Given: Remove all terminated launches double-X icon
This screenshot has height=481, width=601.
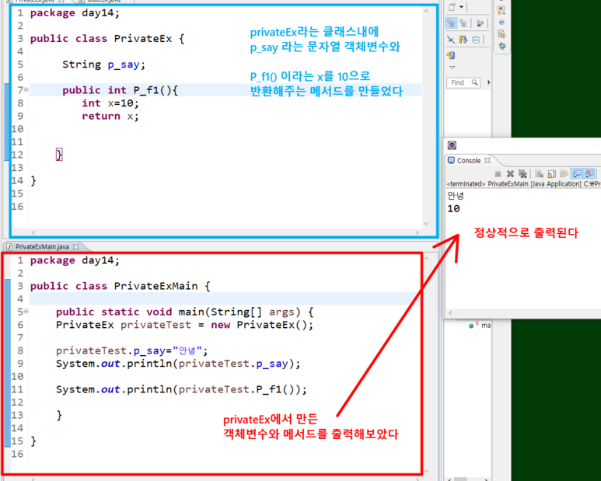Looking at the screenshot, I should (x=522, y=174).
